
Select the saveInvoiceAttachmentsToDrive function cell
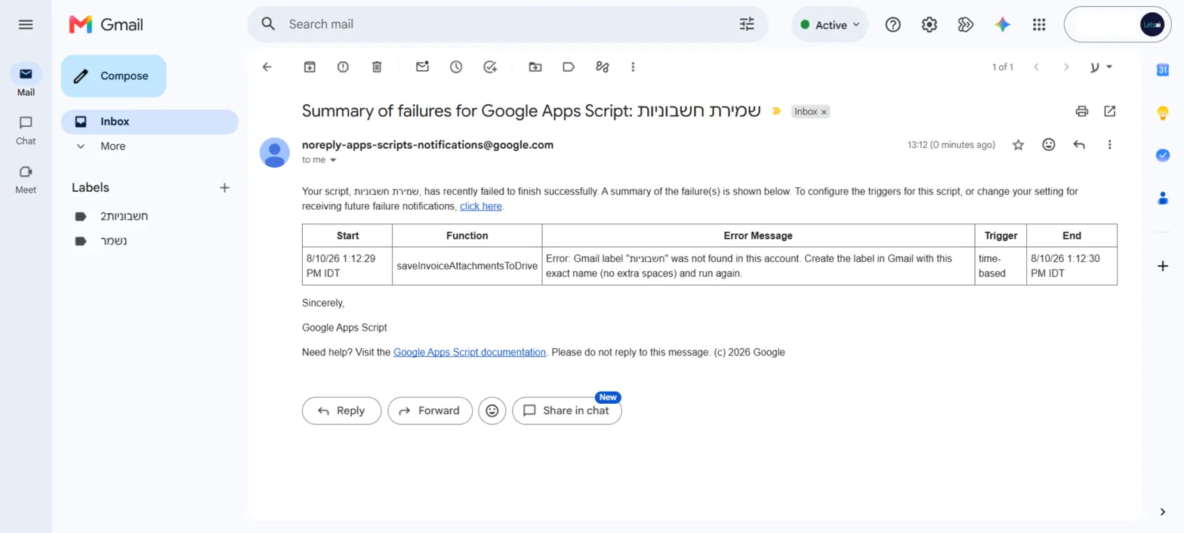[x=467, y=266]
